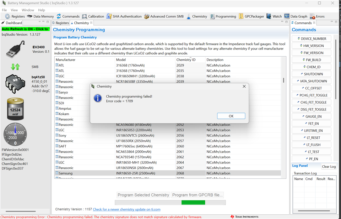Sort by Chemistry ID column header

pyautogui.click(x=190, y=60)
